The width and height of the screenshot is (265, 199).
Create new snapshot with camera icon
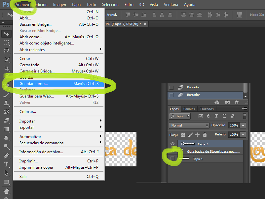point(227,102)
